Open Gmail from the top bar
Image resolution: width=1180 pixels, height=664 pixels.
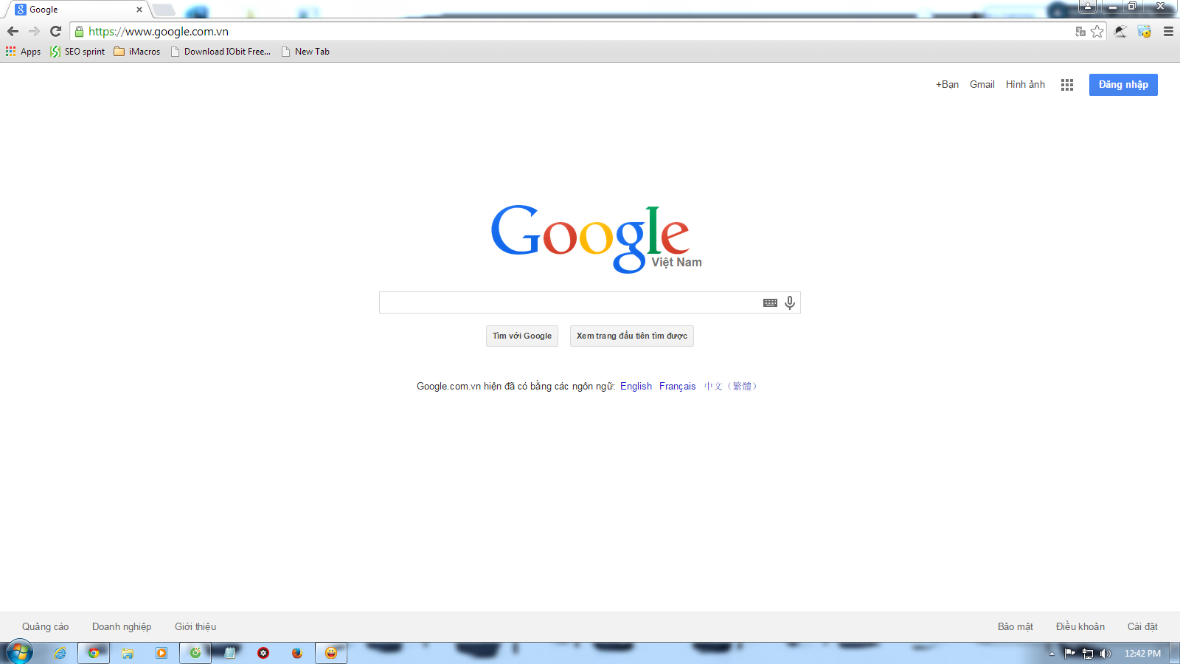tap(982, 85)
